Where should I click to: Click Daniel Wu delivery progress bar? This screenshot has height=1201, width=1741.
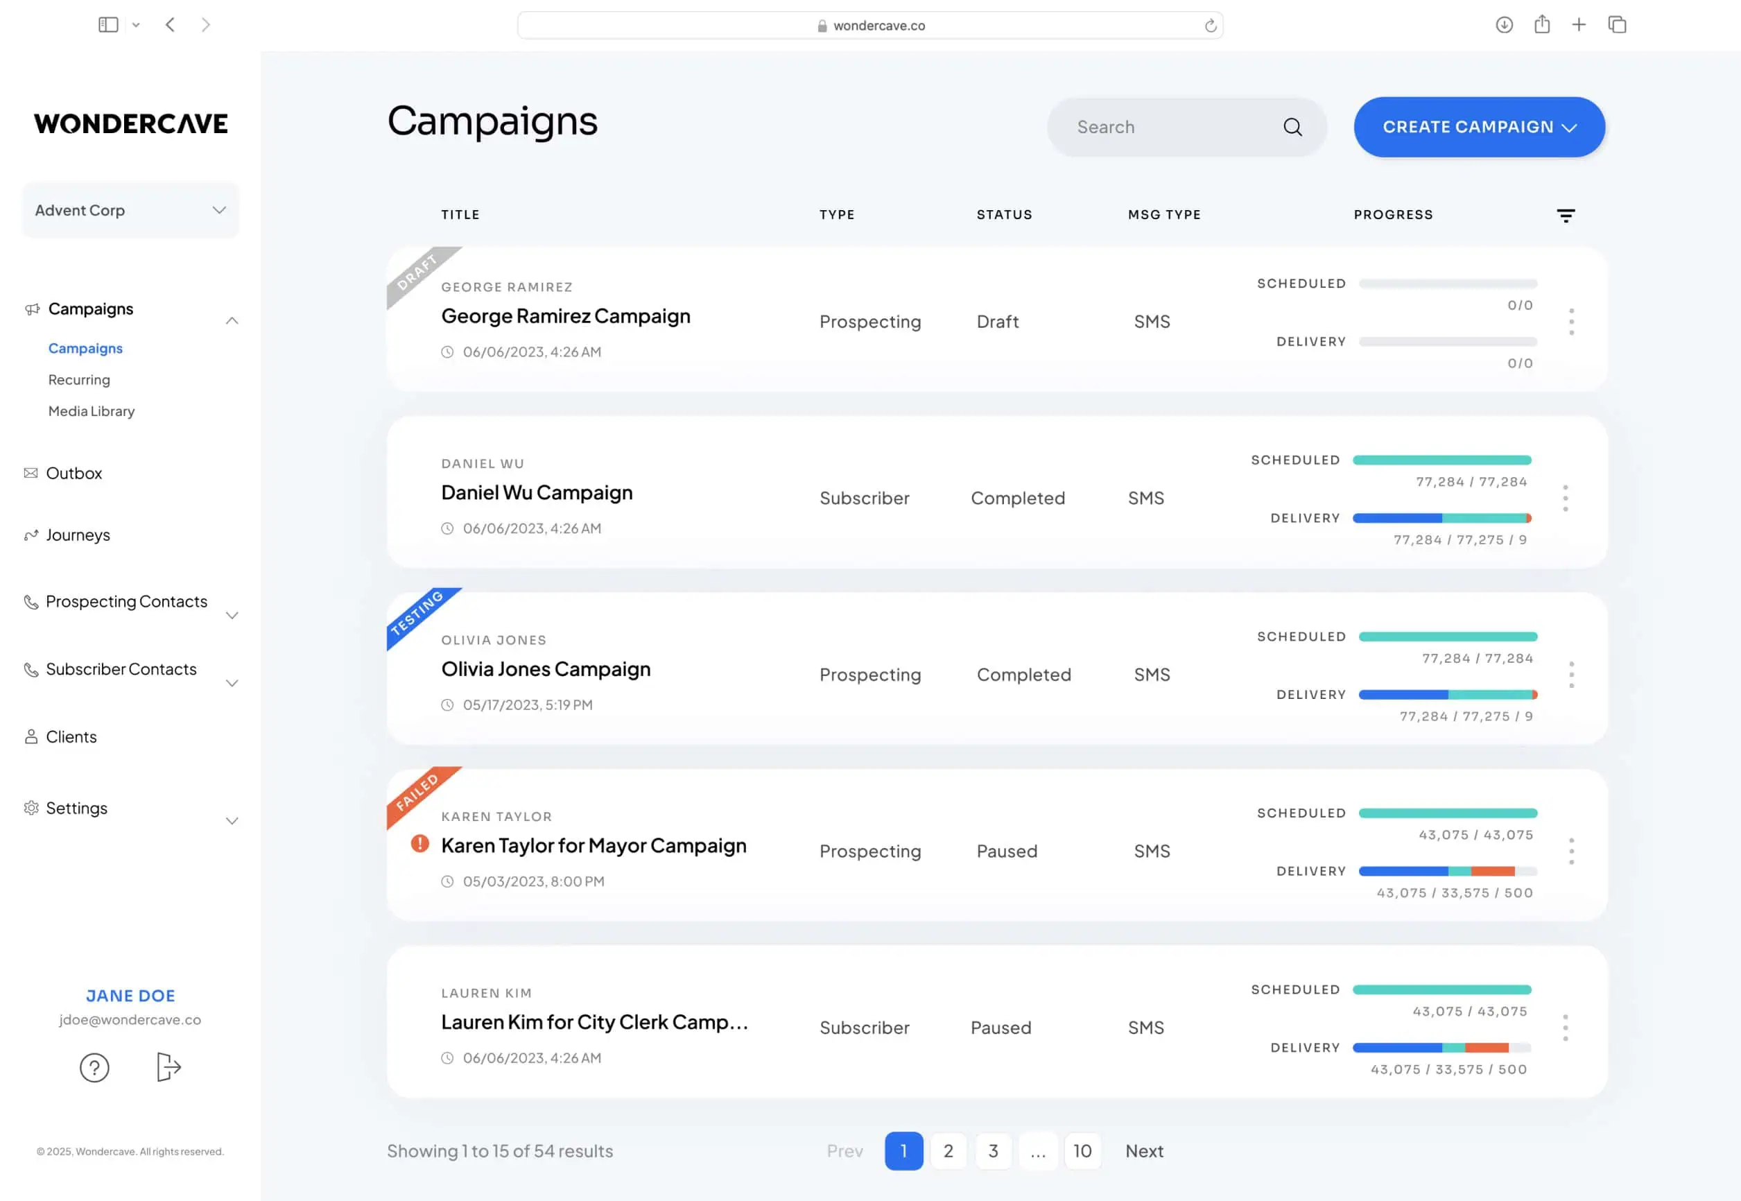coord(1441,519)
